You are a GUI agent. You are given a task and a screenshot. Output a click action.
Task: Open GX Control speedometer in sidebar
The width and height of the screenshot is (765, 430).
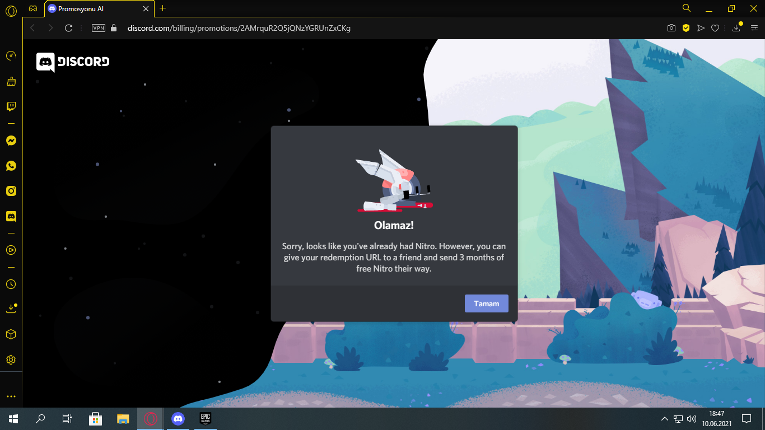[11, 56]
